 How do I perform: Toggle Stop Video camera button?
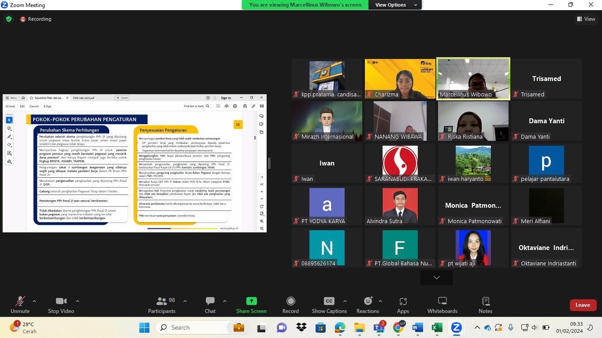click(x=61, y=305)
